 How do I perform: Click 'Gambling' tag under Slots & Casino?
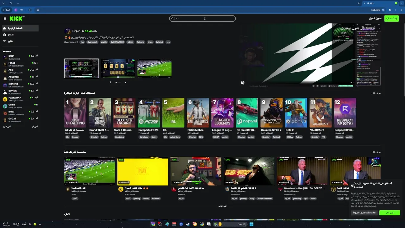[x=119, y=137]
